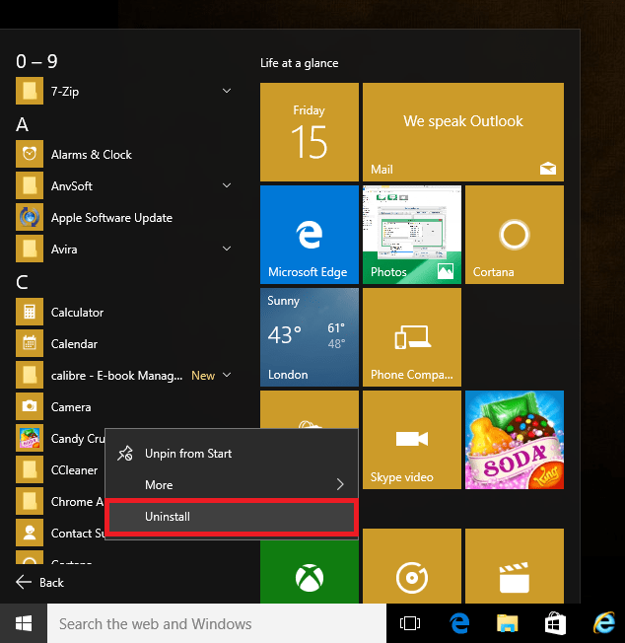The height and width of the screenshot is (643, 625).
Task: Open the Skype video tile
Action: 412,440
